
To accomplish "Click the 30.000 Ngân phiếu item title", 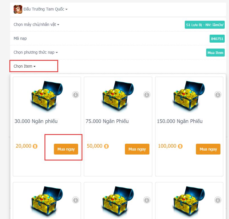I will coord(36,121).
